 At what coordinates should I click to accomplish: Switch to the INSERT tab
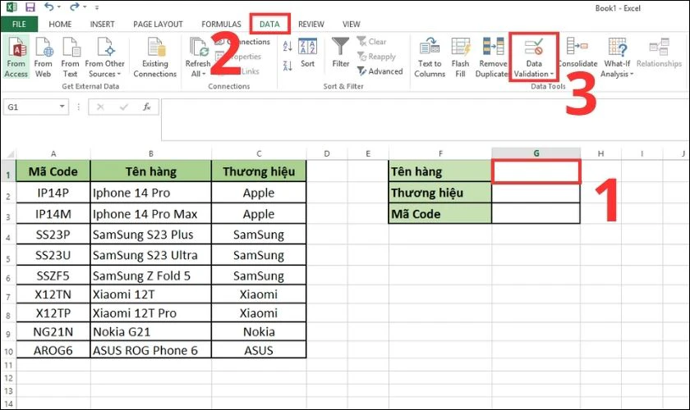pos(102,24)
